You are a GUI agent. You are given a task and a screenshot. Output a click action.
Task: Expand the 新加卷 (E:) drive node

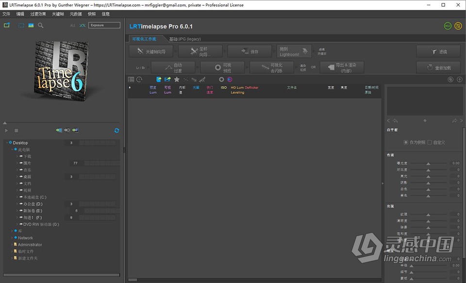[x=17, y=211]
